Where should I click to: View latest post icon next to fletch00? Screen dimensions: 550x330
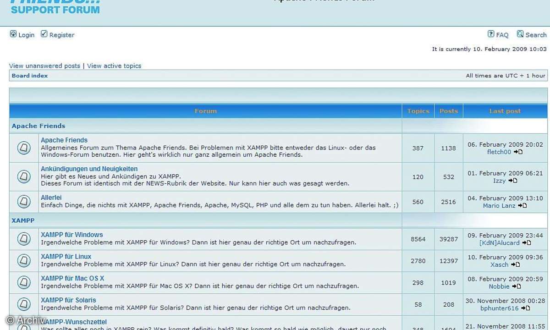pyautogui.click(x=518, y=152)
